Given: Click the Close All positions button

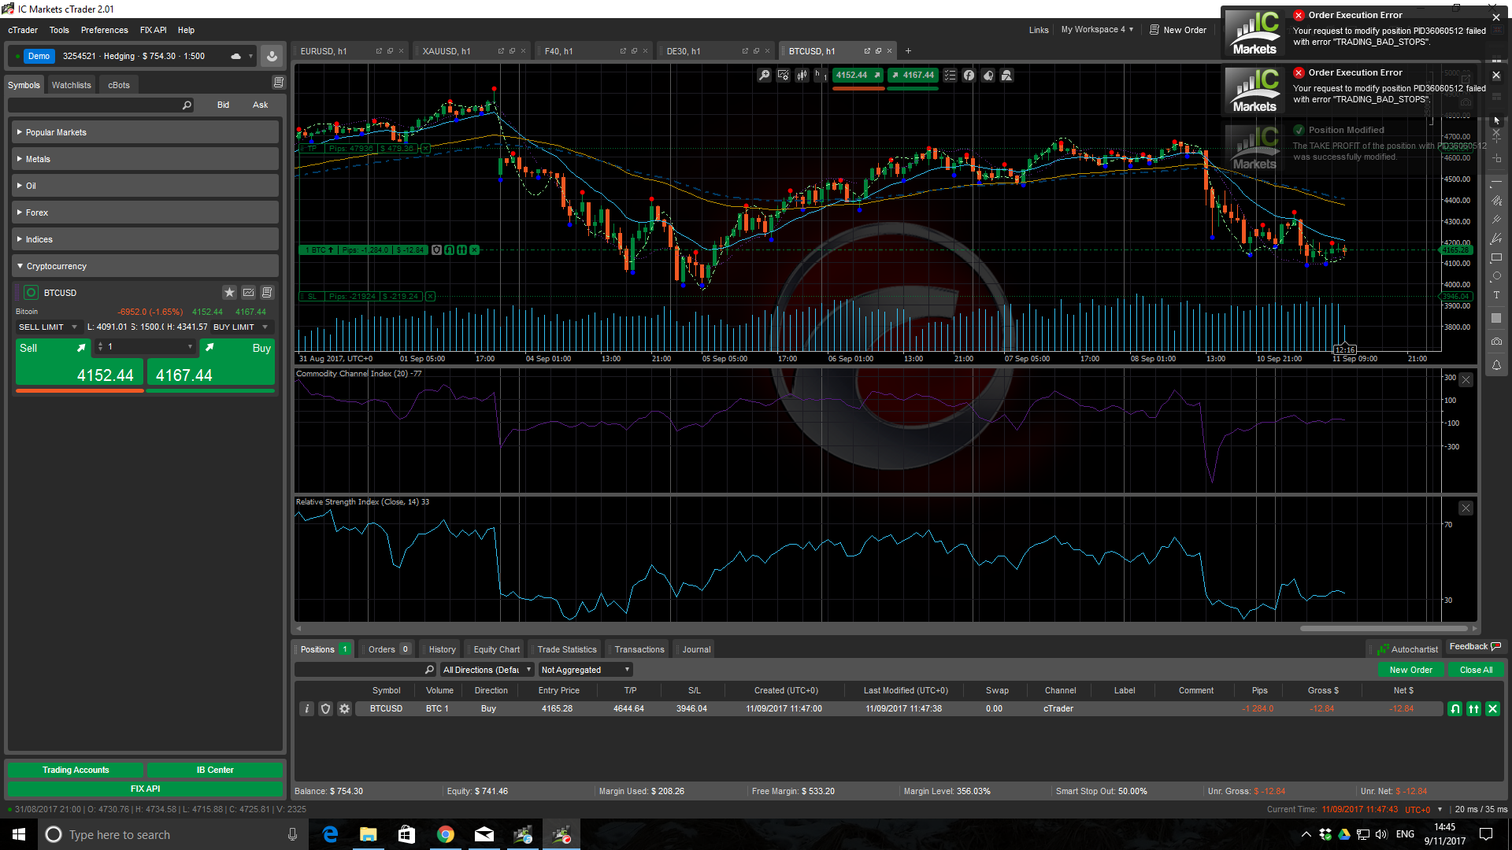Looking at the screenshot, I should (x=1476, y=670).
